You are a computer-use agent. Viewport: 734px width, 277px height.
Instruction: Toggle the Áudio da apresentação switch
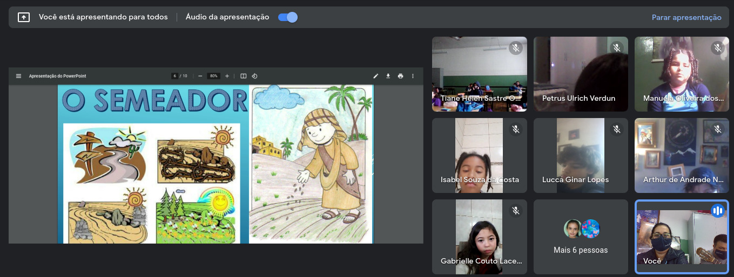(288, 17)
